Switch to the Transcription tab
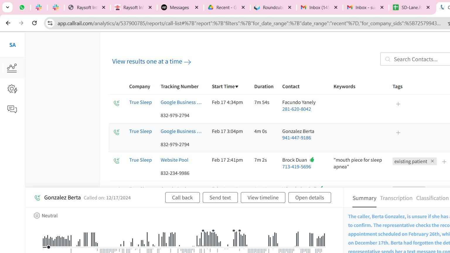Image resolution: width=450 pixels, height=253 pixels. [396, 198]
